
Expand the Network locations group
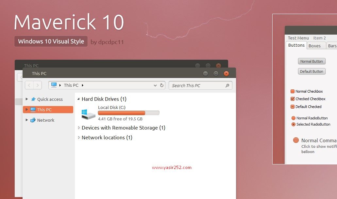point(79,137)
